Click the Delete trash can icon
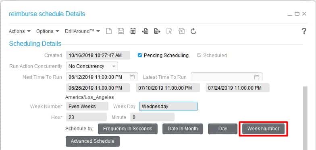Screen dimensions: 316x150 click(x=133, y=31)
